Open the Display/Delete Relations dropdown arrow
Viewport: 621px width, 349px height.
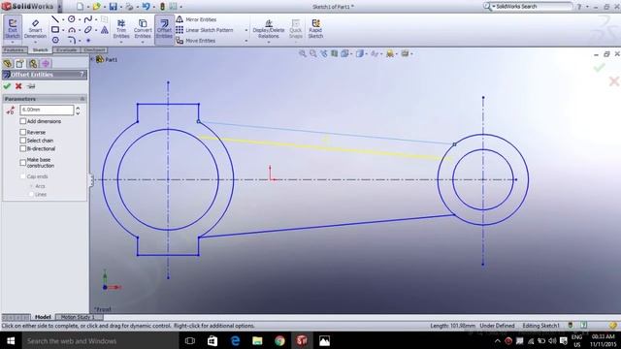click(x=269, y=42)
